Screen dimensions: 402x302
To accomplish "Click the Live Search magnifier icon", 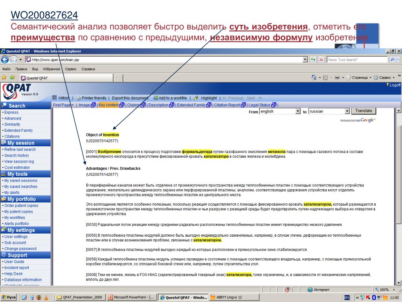I will click(x=393, y=60).
